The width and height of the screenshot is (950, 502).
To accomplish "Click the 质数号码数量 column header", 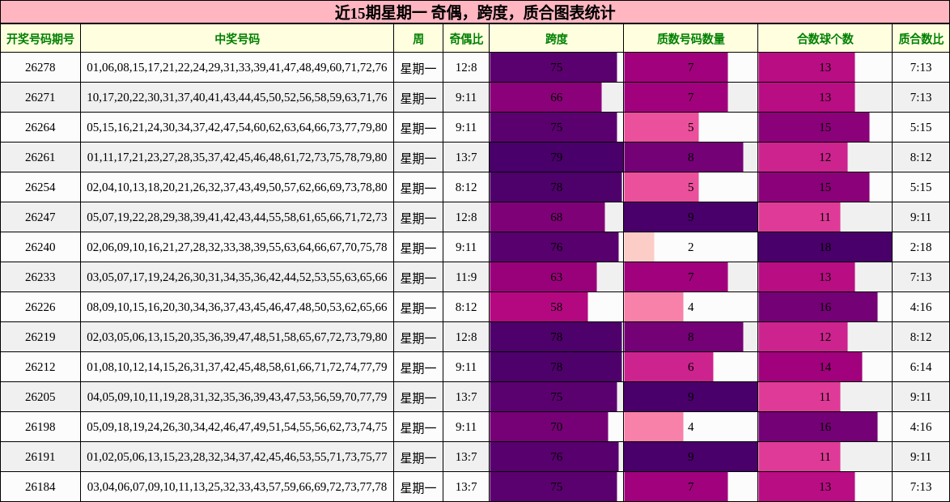I will click(691, 38).
